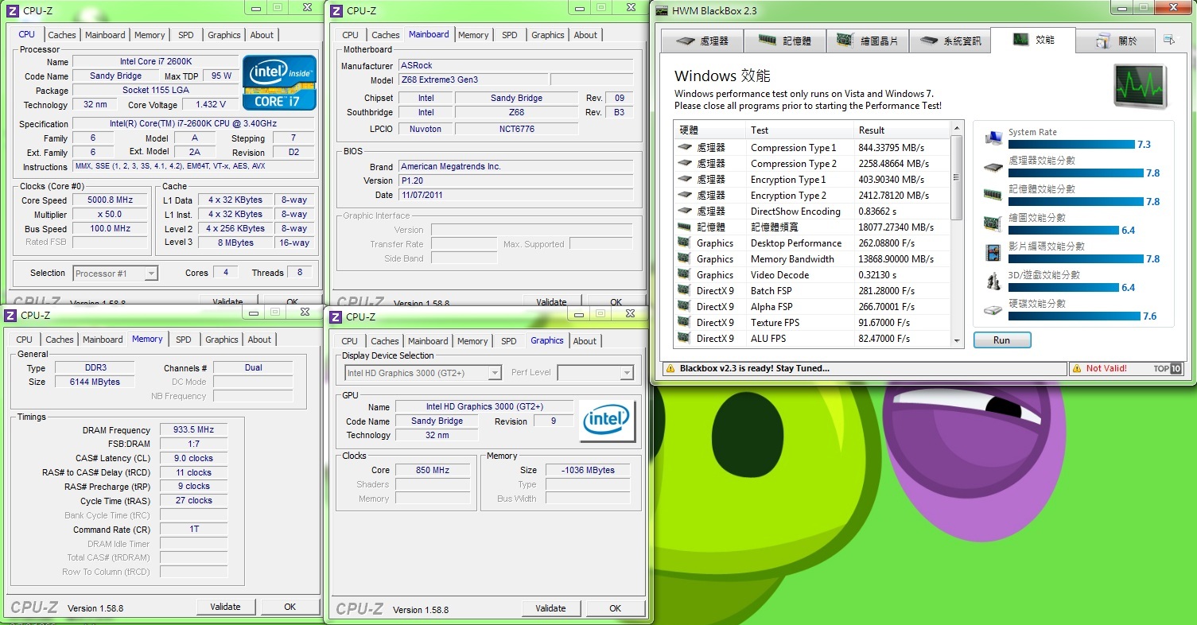Open the 繪圖晶片 tab in HWM BlackBox
Image resolution: width=1197 pixels, height=625 pixels.
868,41
